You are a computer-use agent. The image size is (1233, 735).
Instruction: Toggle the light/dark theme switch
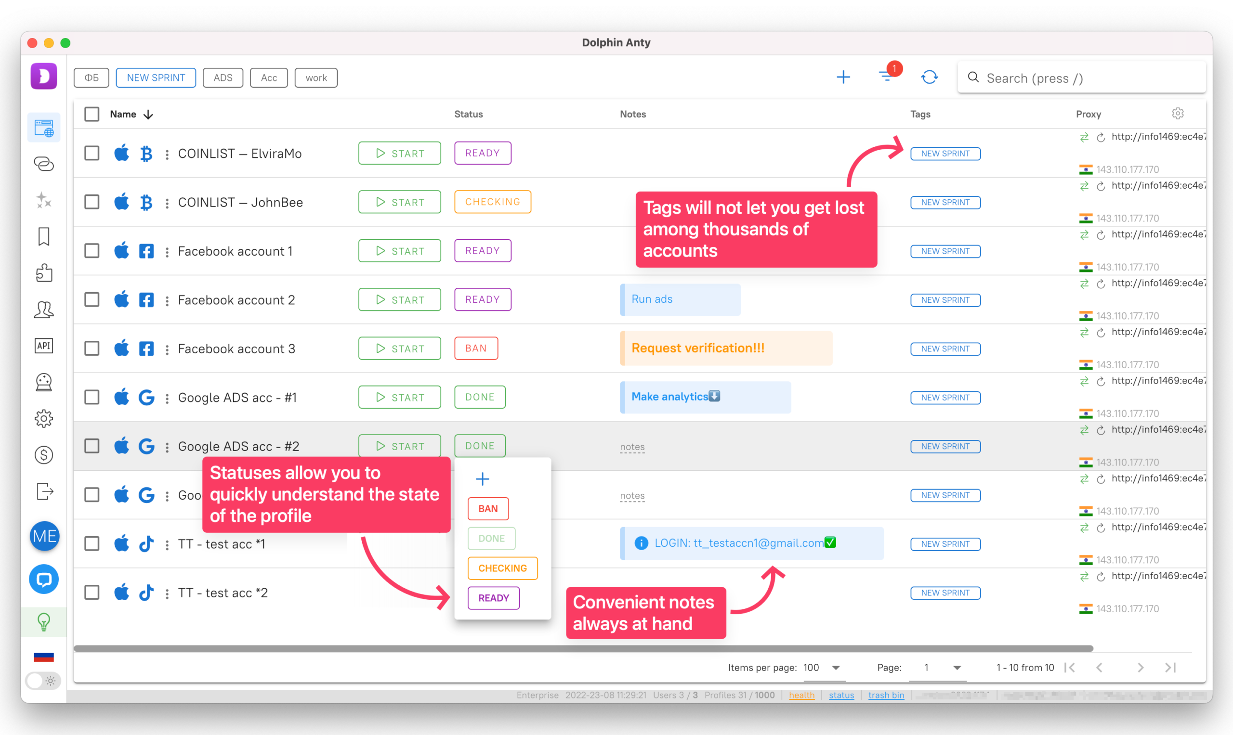(x=44, y=681)
